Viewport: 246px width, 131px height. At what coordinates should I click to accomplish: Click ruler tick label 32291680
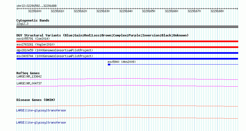tap(217, 11)
